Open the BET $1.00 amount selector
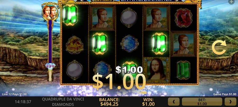Viewport: 238px width, 107px height. tap(202, 101)
